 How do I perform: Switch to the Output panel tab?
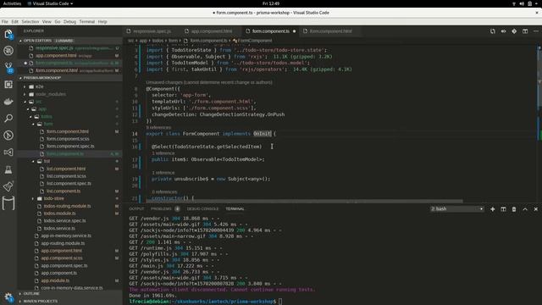click(136, 209)
